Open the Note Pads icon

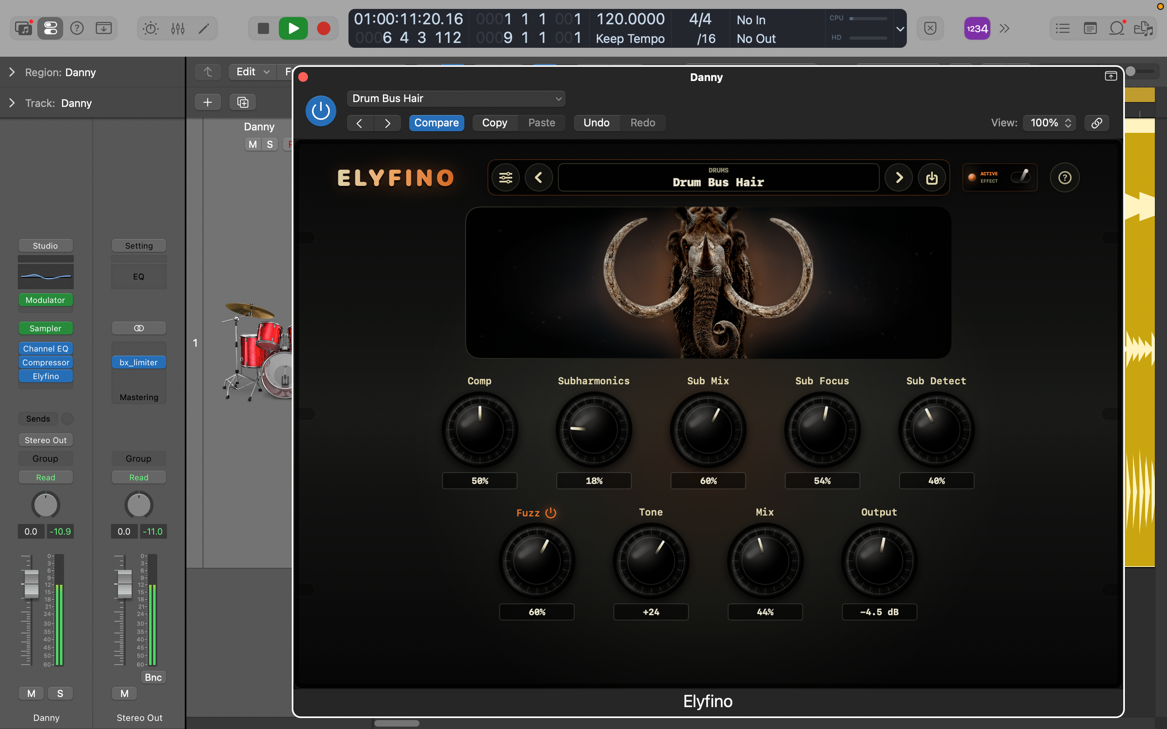(1090, 28)
